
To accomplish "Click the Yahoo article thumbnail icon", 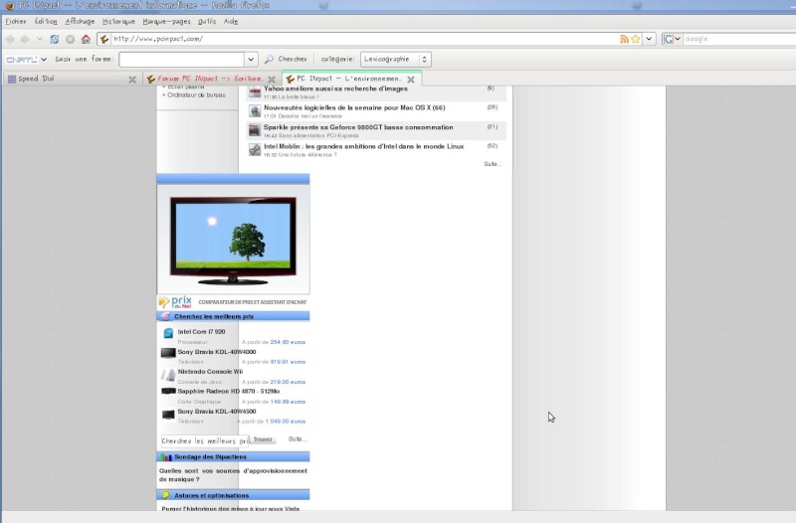I will point(255,91).
